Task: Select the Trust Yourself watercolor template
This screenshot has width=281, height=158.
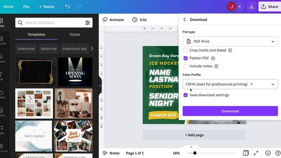Action: pyautogui.click(x=34, y=136)
